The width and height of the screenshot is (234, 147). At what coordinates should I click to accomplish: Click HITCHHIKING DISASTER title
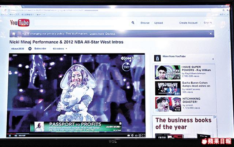(192, 100)
